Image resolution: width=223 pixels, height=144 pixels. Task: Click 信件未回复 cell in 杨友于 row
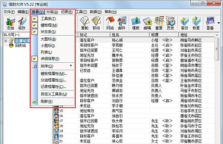[89, 65]
